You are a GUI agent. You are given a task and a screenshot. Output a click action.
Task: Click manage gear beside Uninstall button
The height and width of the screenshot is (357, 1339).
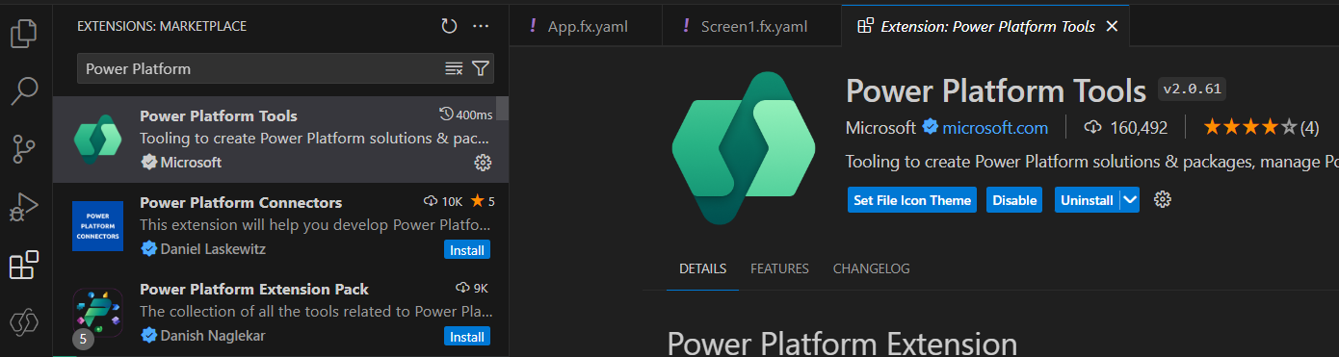pyautogui.click(x=1162, y=200)
